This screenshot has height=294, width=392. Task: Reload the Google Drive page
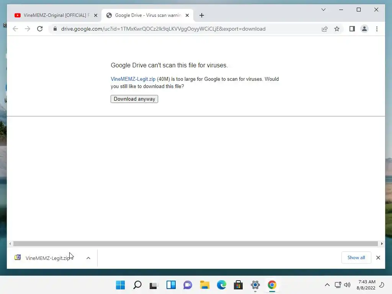click(x=40, y=29)
